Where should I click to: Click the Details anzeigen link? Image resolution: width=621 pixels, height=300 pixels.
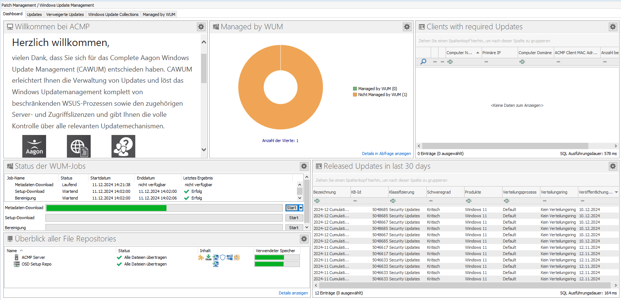click(293, 293)
